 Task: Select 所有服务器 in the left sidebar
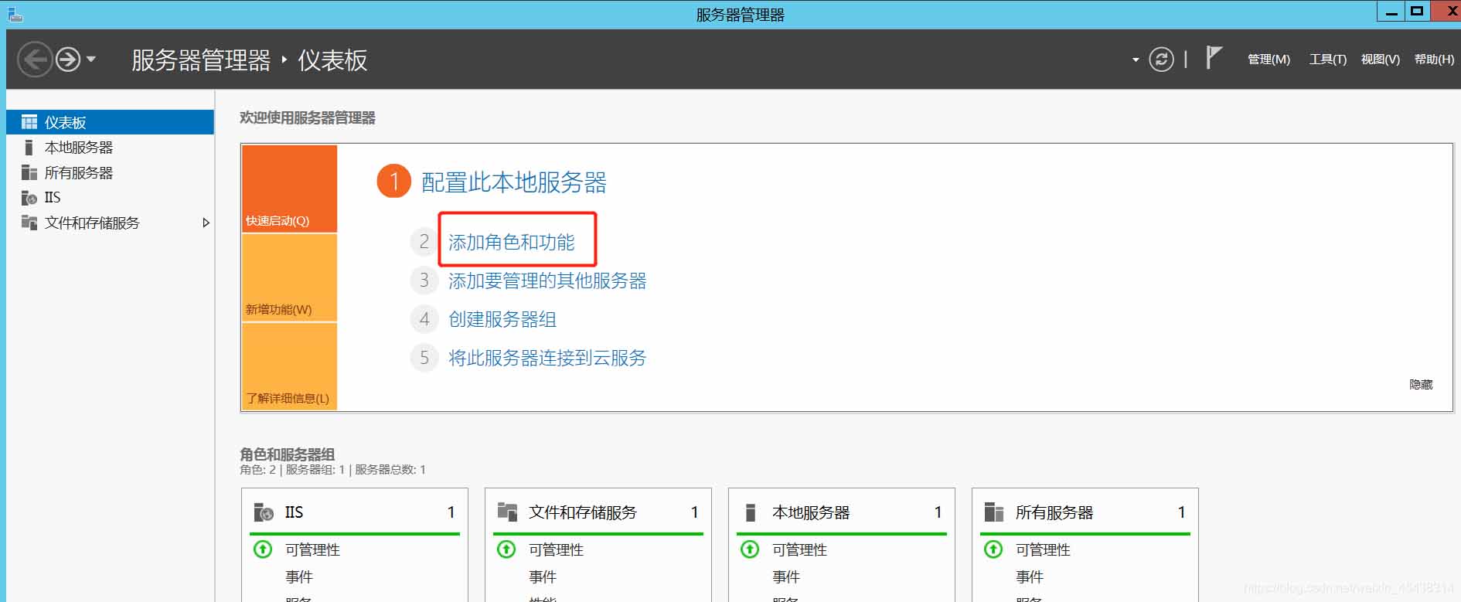click(110, 172)
